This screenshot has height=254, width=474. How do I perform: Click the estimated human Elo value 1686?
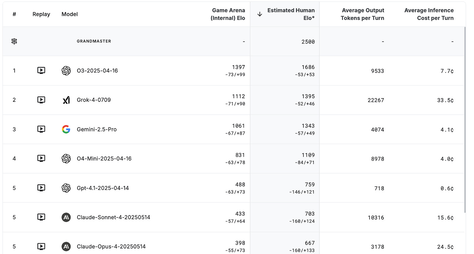coord(308,67)
